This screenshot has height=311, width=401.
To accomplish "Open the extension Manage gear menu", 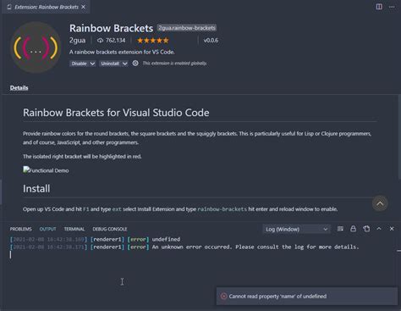I will click(135, 64).
